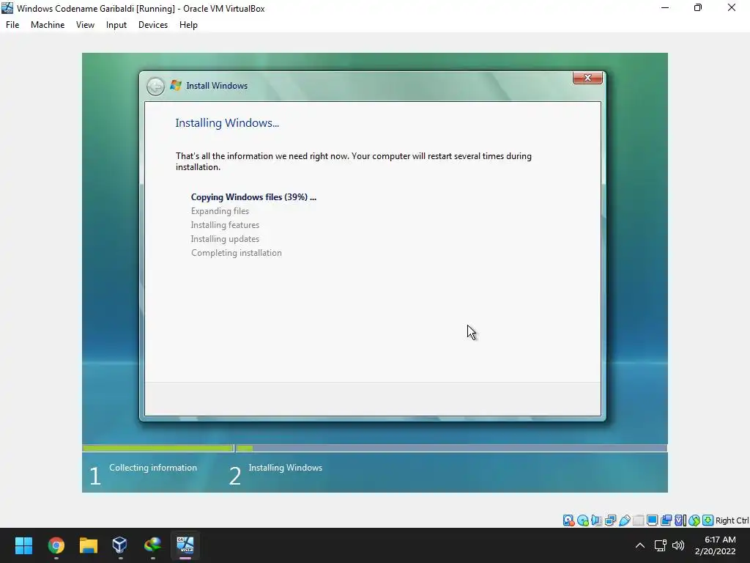Open the clock showing 6:17 AM
This screenshot has width=750, height=563.
716,545
